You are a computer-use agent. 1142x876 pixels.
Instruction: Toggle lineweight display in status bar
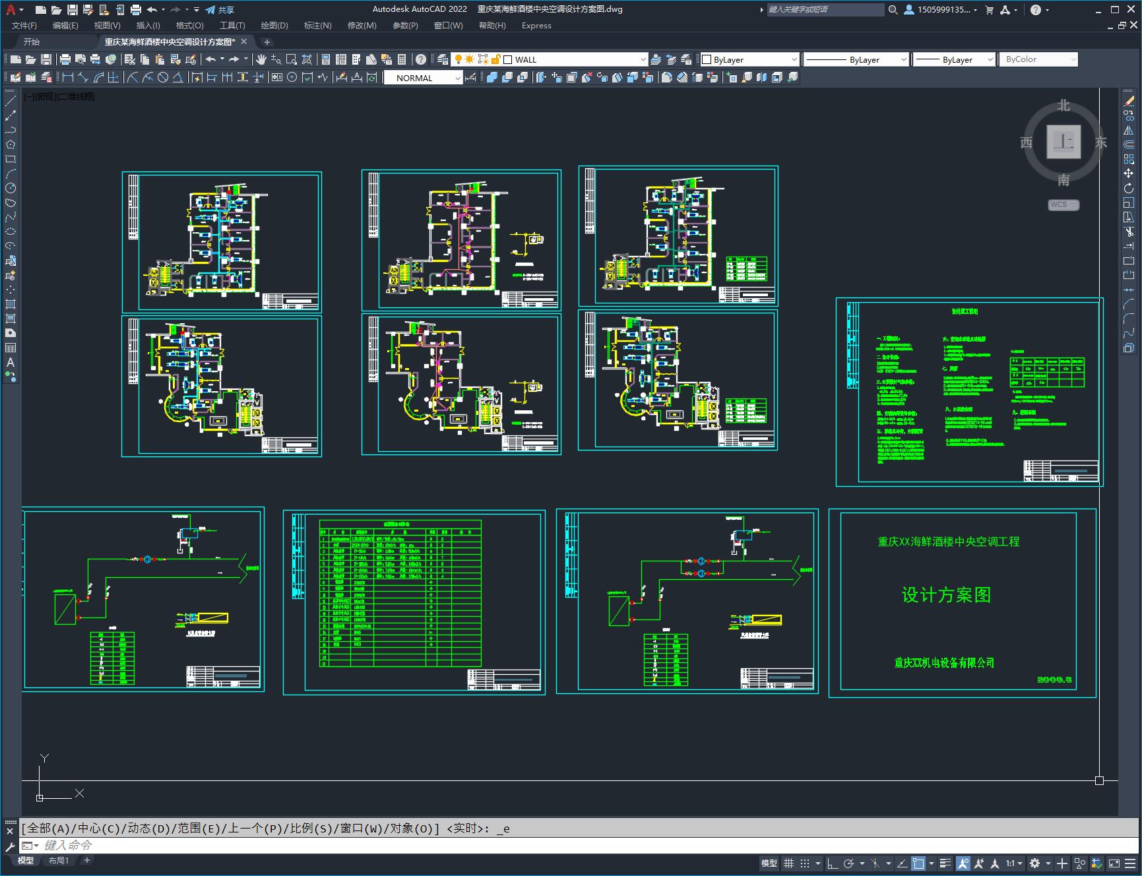tap(945, 863)
